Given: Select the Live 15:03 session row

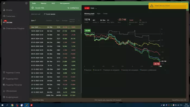Looking at the screenshot, I should pos(55,27).
